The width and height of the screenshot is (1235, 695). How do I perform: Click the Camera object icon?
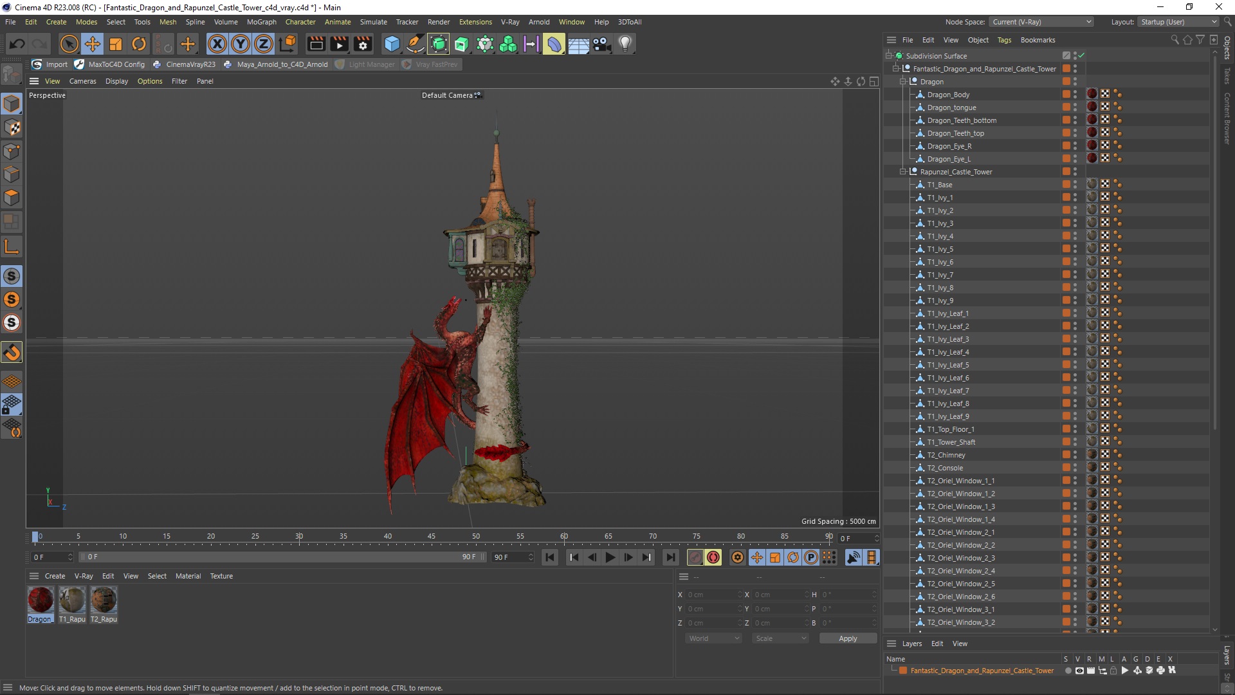tap(601, 44)
